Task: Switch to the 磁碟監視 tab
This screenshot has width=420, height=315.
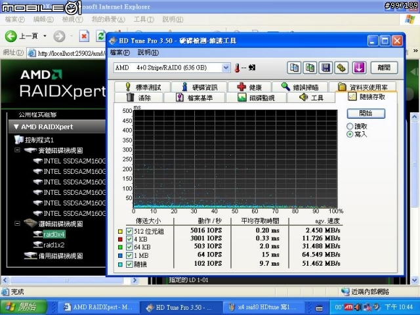Action: coord(256,98)
